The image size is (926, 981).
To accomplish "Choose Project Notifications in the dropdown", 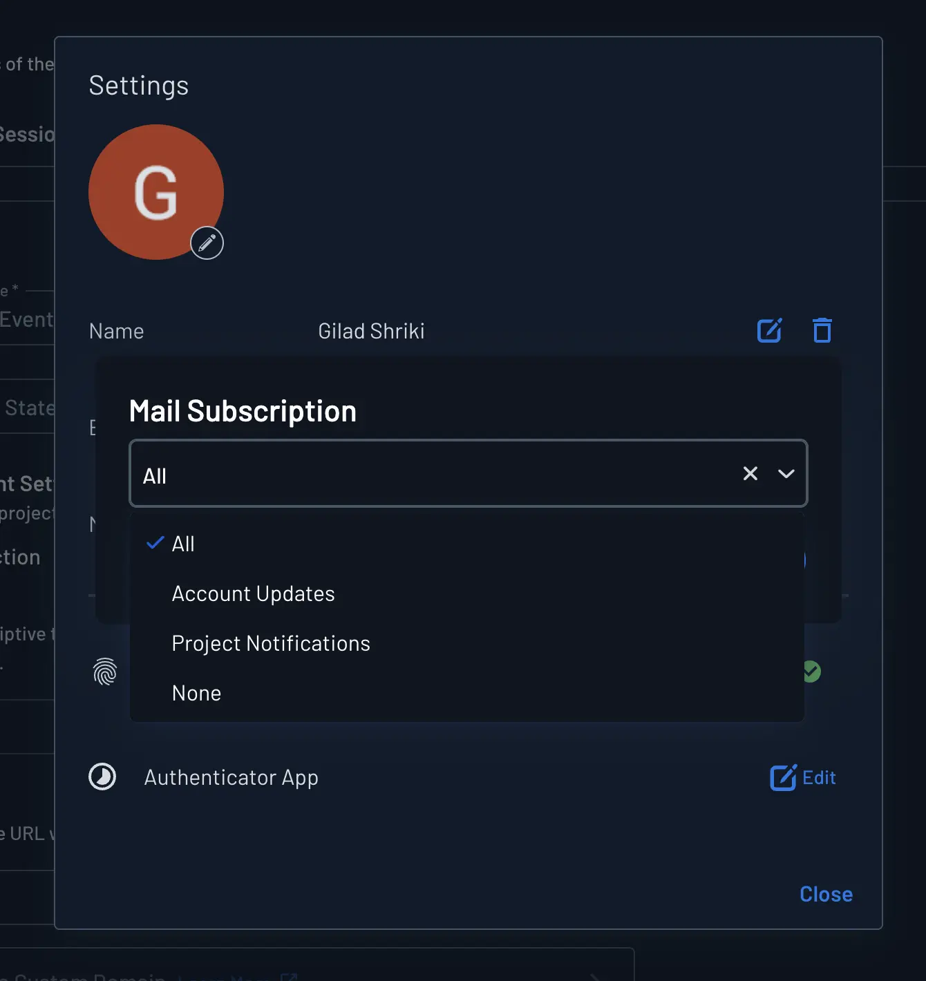I will 271,643.
